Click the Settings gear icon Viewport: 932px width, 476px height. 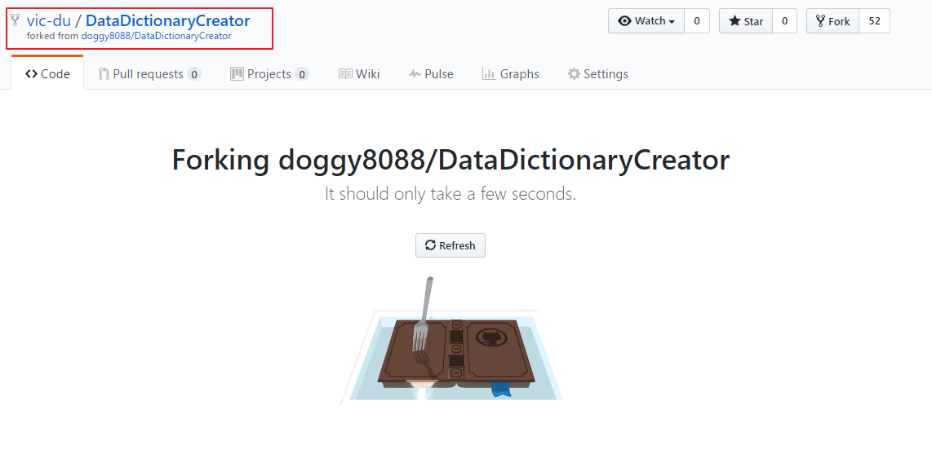574,73
